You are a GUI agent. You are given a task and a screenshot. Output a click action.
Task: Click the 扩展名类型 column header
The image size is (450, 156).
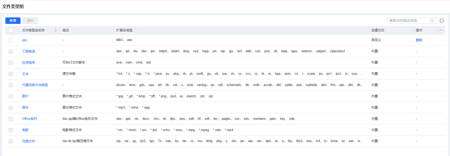click(124, 30)
